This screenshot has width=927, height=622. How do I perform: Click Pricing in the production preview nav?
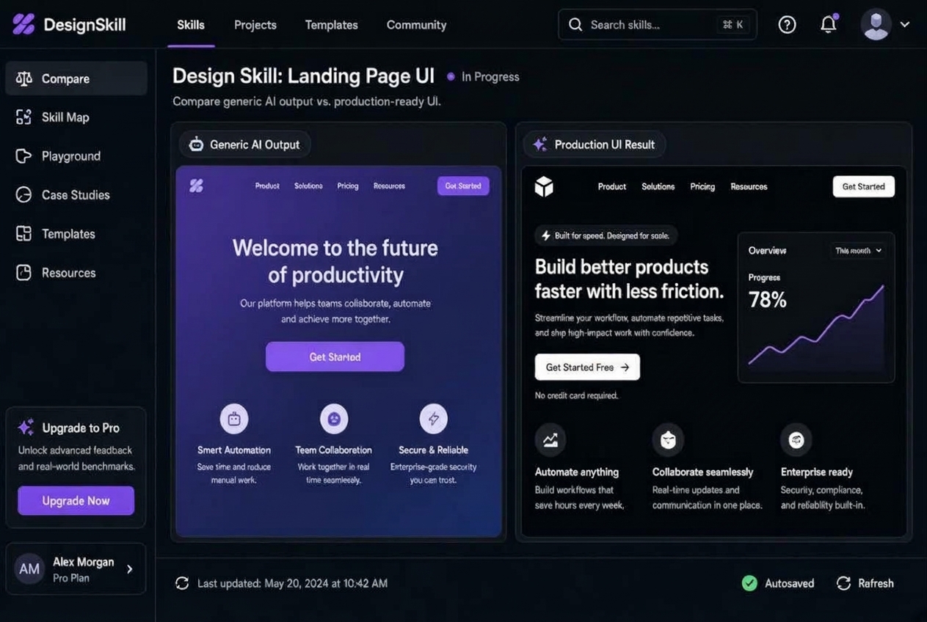702,186
